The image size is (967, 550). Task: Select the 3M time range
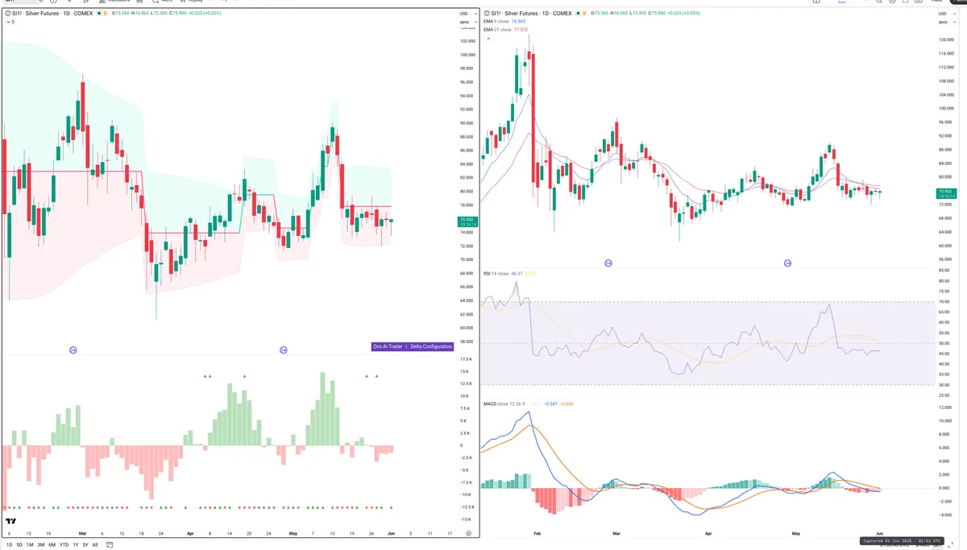tap(41, 544)
